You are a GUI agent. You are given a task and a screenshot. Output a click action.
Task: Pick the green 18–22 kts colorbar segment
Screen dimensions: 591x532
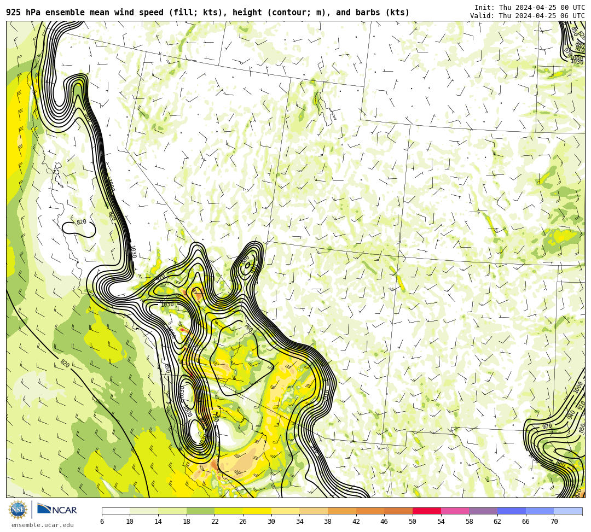coord(200,511)
